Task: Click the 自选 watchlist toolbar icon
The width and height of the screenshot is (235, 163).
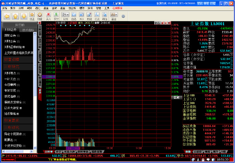Action: 73,16
